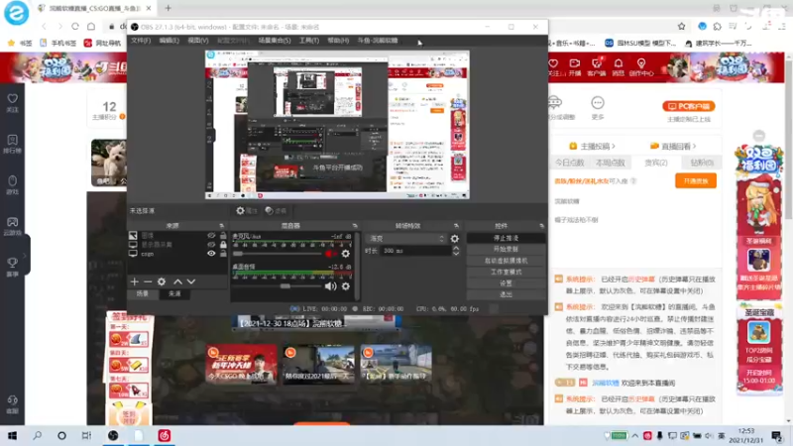
Task: Pop out the 控件 dock panel
Action: tap(541, 226)
